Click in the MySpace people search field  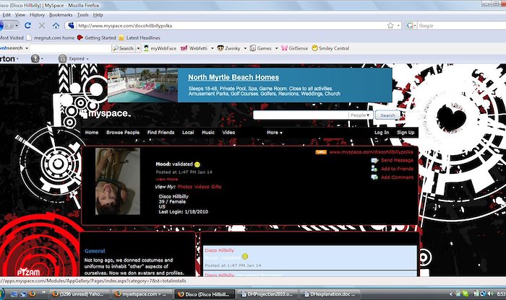(x=301, y=115)
